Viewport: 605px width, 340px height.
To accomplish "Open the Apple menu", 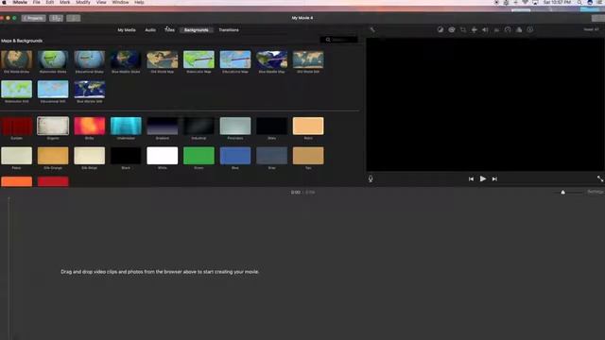I will [4, 2].
